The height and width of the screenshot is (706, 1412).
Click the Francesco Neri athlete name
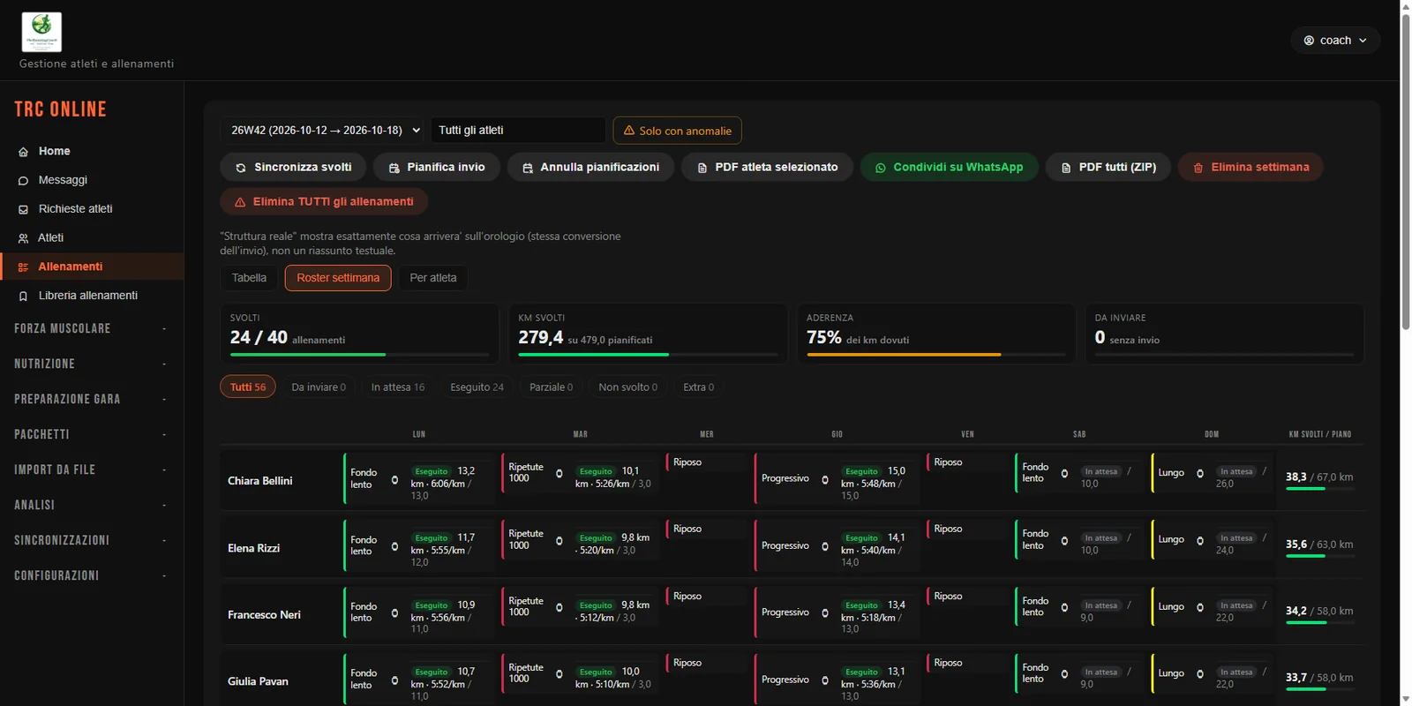[264, 615]
